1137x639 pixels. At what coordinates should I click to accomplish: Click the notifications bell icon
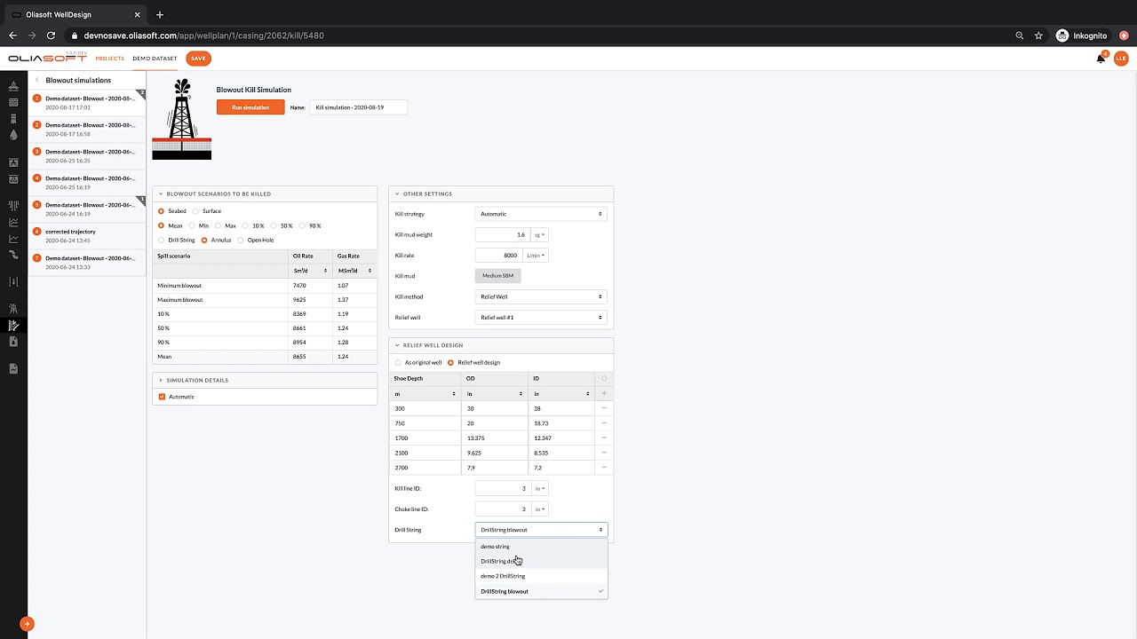tap(1101, 59)
